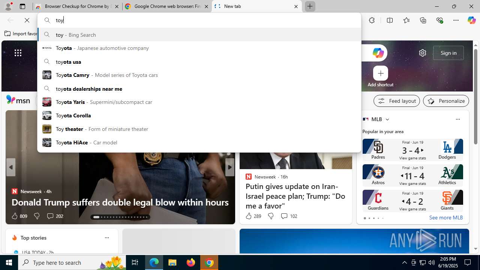The width and height of the screenshot is (480, 270).
Task: Open Split screen view icon
Action: (390, 20)
